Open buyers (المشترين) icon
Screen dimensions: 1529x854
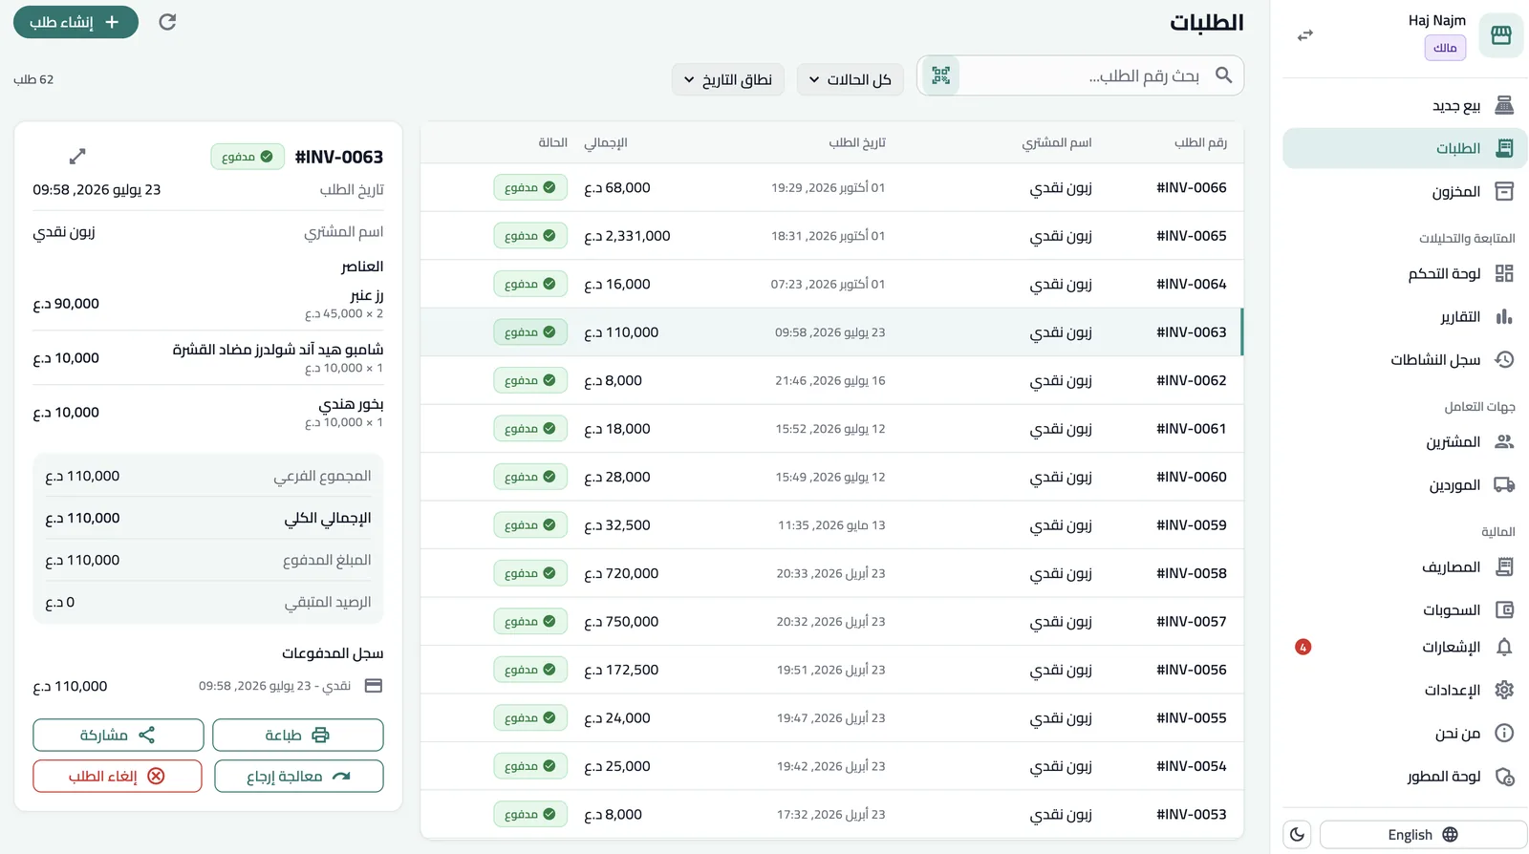(x=1504, y=442)
